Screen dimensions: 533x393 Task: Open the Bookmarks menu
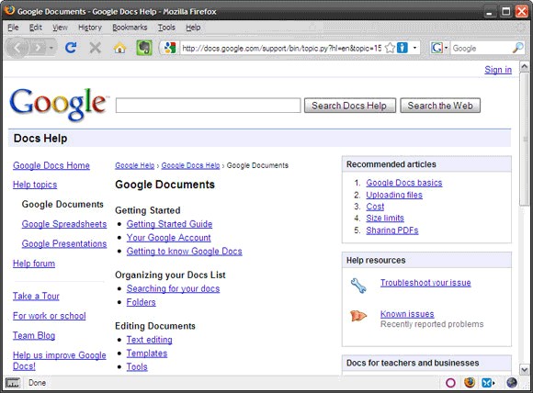click(x=130, y=28)
